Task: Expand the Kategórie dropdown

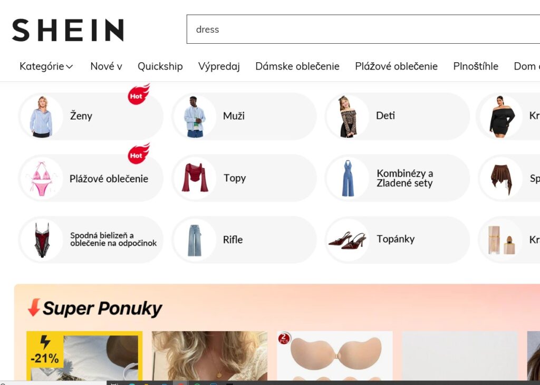Action: 46,66
